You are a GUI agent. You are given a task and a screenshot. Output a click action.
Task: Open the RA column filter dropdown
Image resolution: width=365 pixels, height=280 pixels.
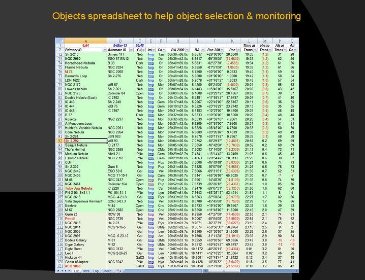coord(203,50)
